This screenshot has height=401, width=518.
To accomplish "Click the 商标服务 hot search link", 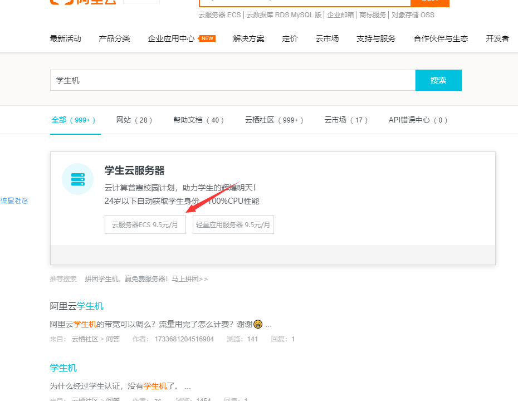I will click(x=373, y=15).
